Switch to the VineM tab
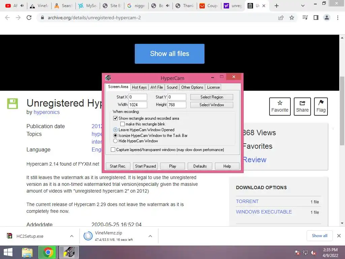Screen dimensions: 345x259 point(39,6)
